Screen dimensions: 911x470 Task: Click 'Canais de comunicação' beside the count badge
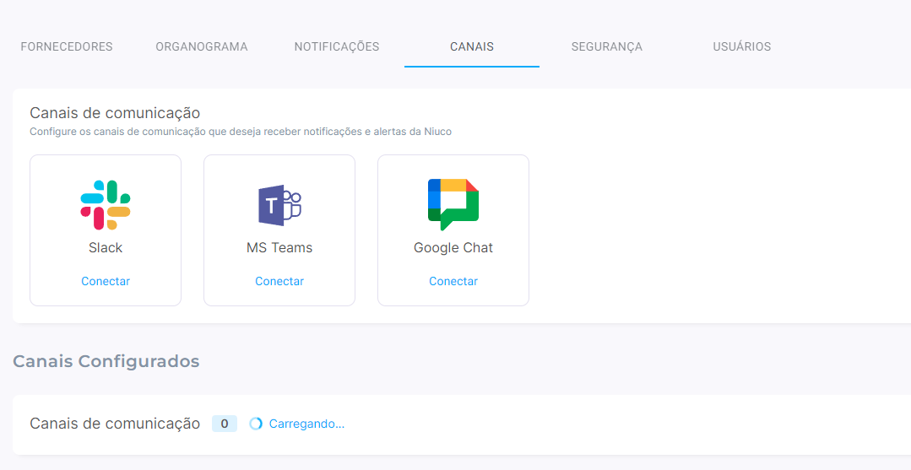tap(115, 424)
